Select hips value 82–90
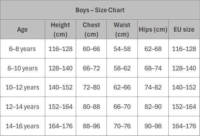 (x=153, y=107)
